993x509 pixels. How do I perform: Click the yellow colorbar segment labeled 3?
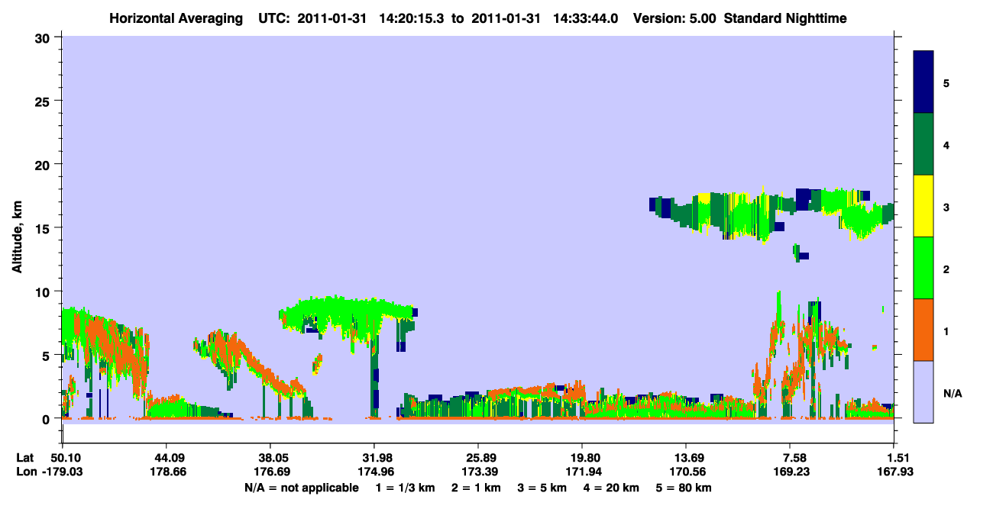[x=923, y=206]
